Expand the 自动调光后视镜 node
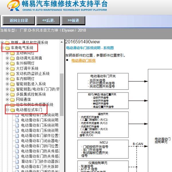The image size is (172, 172). coord(7,58)
